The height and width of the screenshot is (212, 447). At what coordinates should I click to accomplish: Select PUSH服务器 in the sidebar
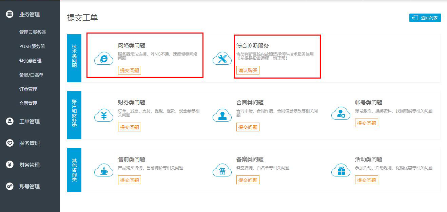tap(32, 46)
